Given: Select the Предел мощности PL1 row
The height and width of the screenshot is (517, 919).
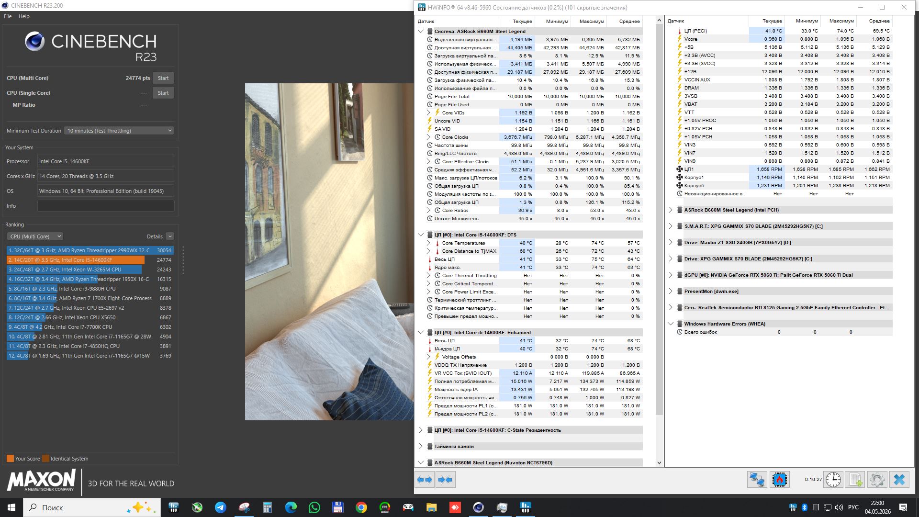Looking at the screenshot, I should pyautogui.click(x=534, y=406).
